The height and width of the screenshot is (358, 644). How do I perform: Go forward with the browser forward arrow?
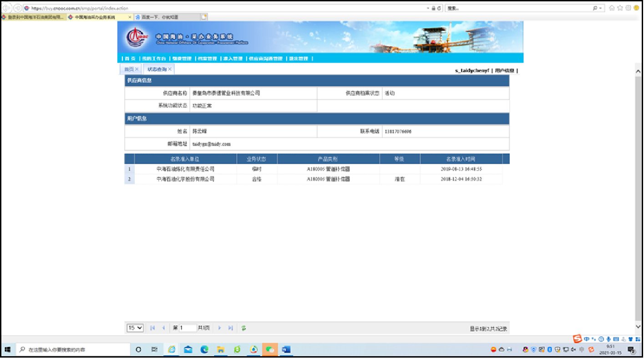pyautogui.click(x=17, y=8)
